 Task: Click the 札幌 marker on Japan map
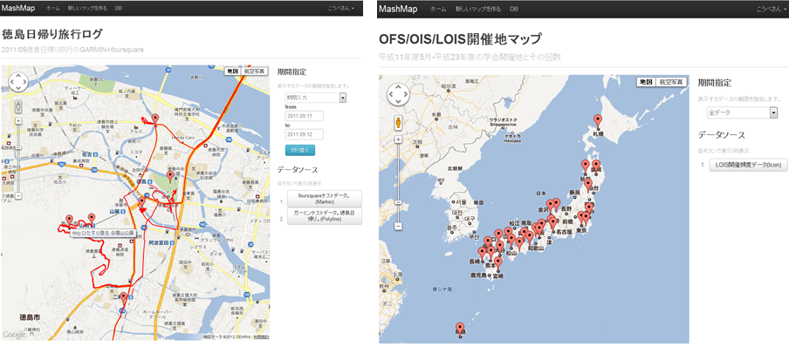598,120
